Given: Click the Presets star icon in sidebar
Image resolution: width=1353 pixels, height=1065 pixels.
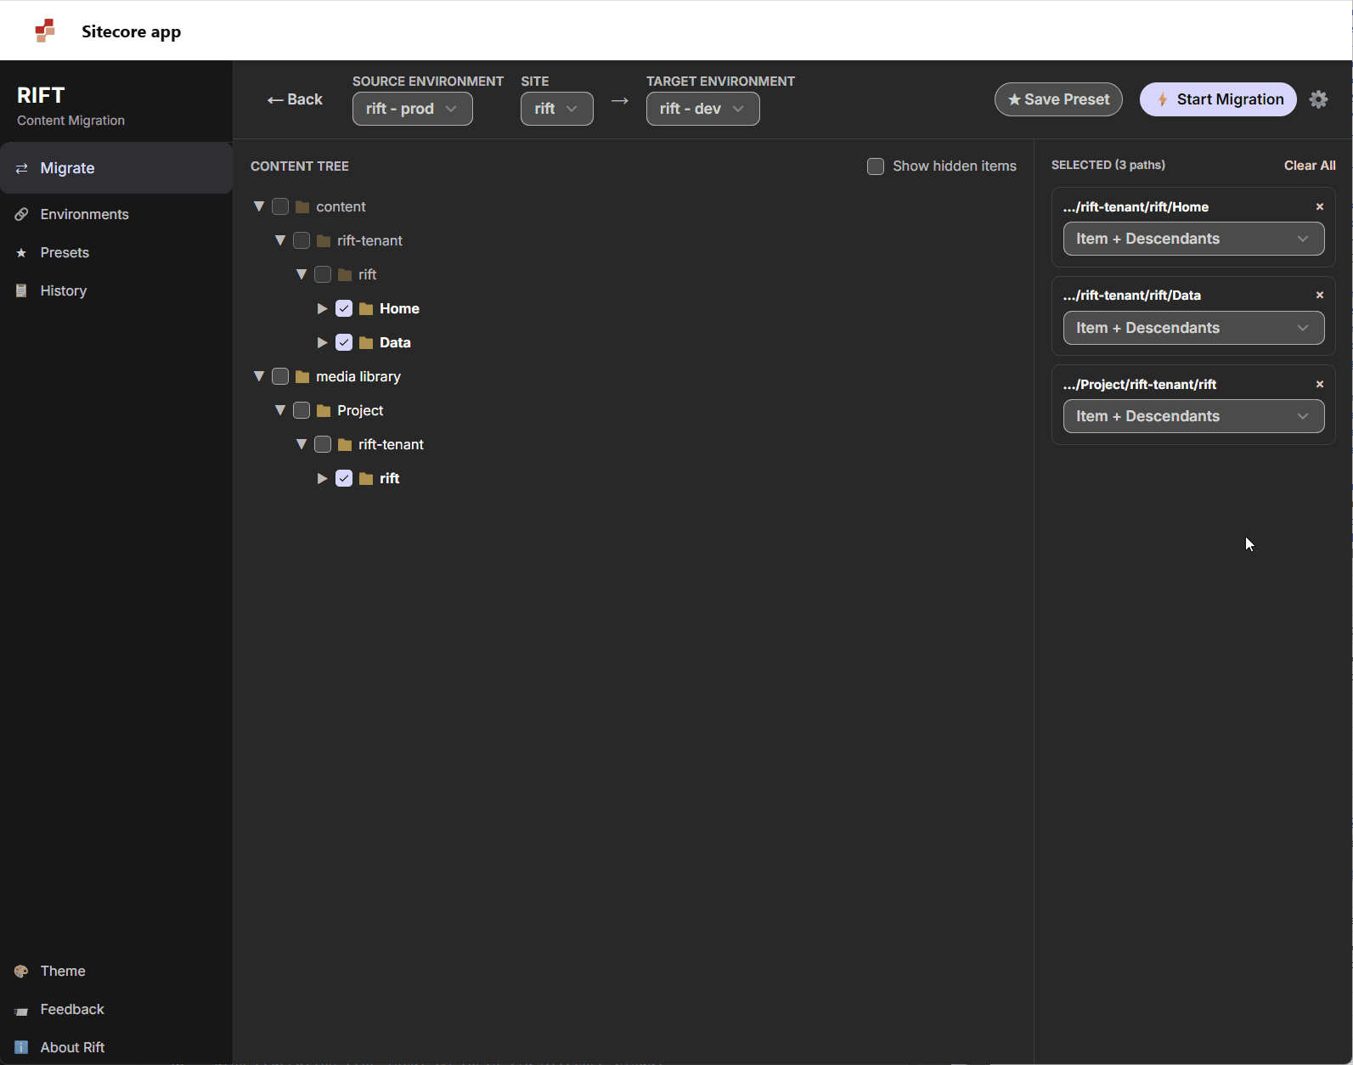Looking at the screenshot, I should click(x=22, y=252).
